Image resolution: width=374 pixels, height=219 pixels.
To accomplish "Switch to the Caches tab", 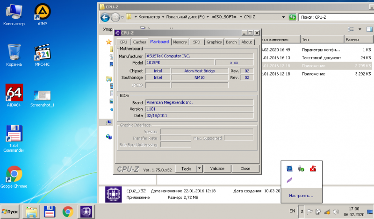I will pos(139,42).
